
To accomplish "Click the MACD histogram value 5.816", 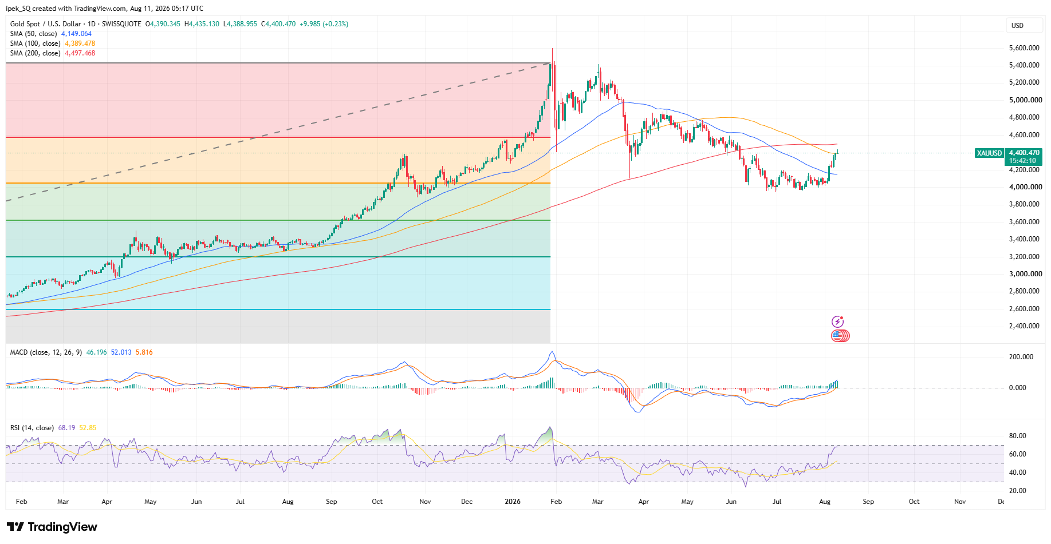I will pos(144,352).
